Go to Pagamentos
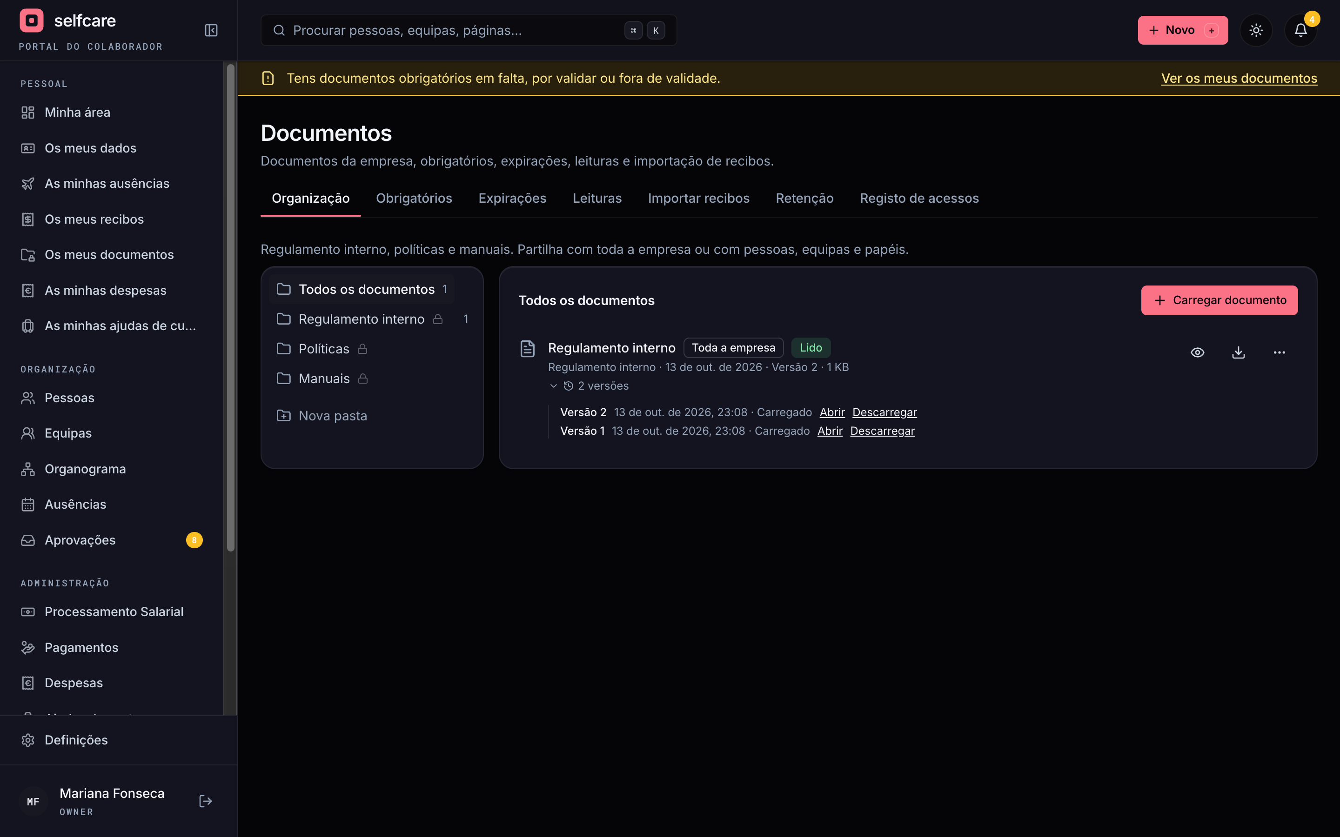This screenshot has height=837, width=1340. [x=111, y=647]
